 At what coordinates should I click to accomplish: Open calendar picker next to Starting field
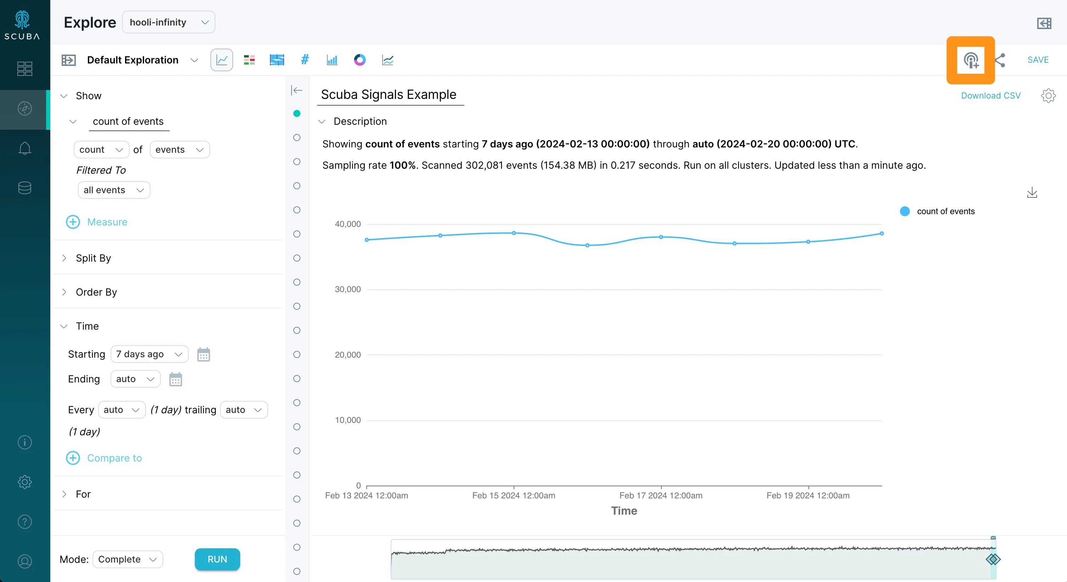[203, 354]
